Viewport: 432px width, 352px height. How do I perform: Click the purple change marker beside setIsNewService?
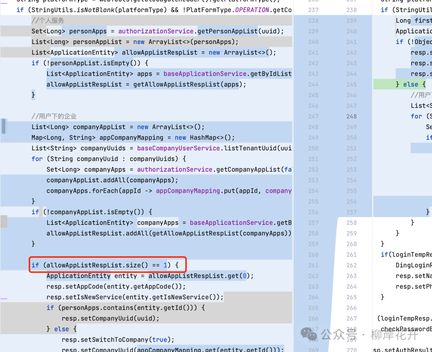click(4, 298)
